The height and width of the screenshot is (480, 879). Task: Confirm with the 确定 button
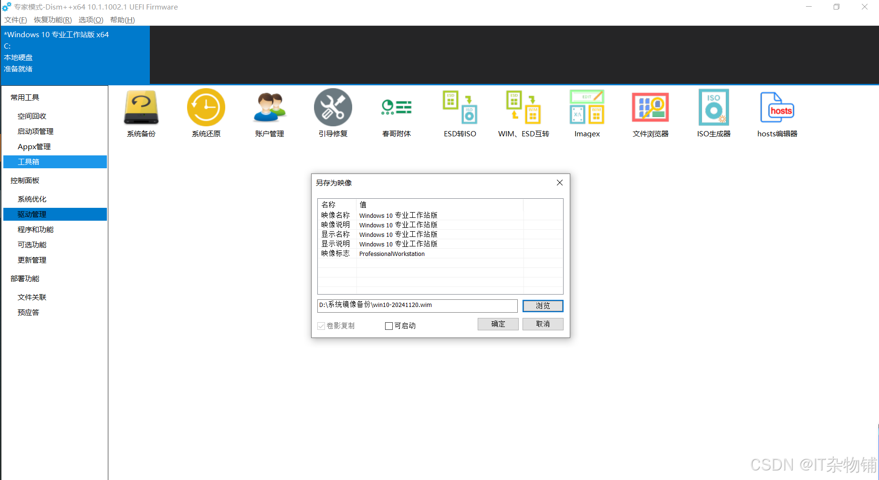[x=498, y=324]
